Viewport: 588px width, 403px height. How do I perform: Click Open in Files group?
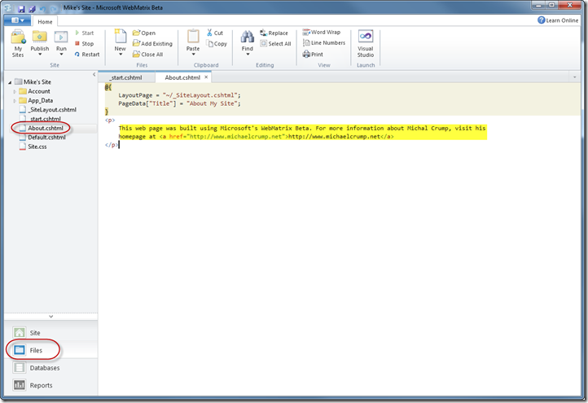click(144, 33)
